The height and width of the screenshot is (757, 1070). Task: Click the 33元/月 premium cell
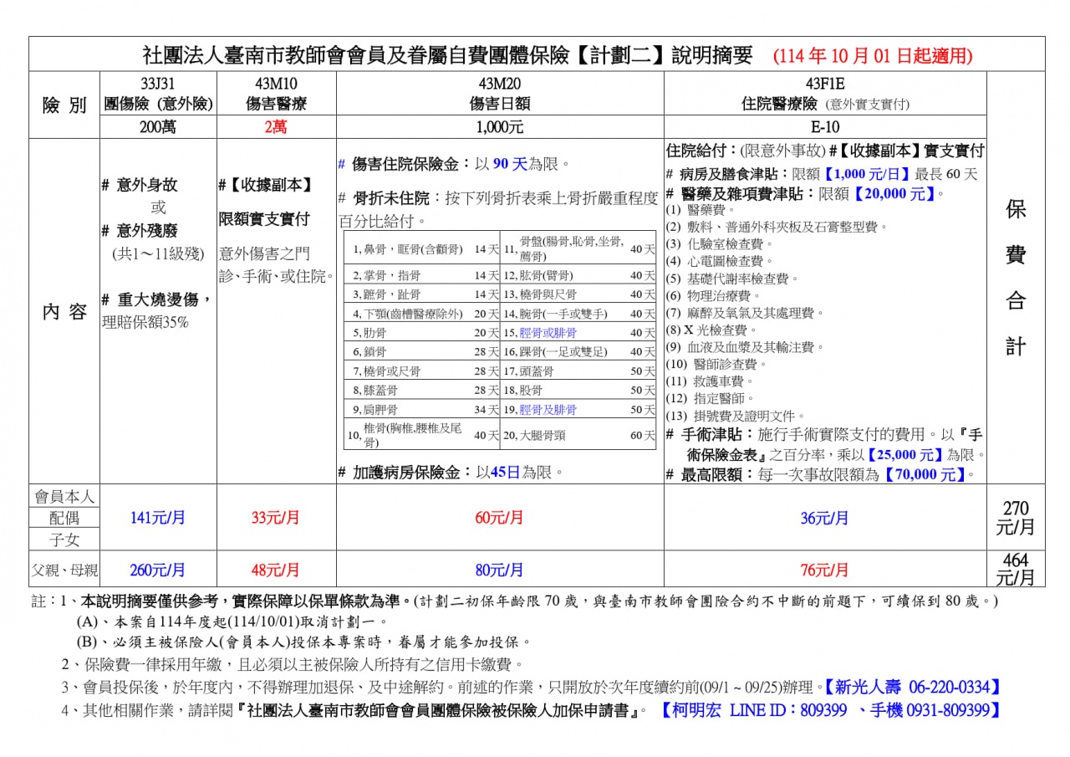point(277,518)
